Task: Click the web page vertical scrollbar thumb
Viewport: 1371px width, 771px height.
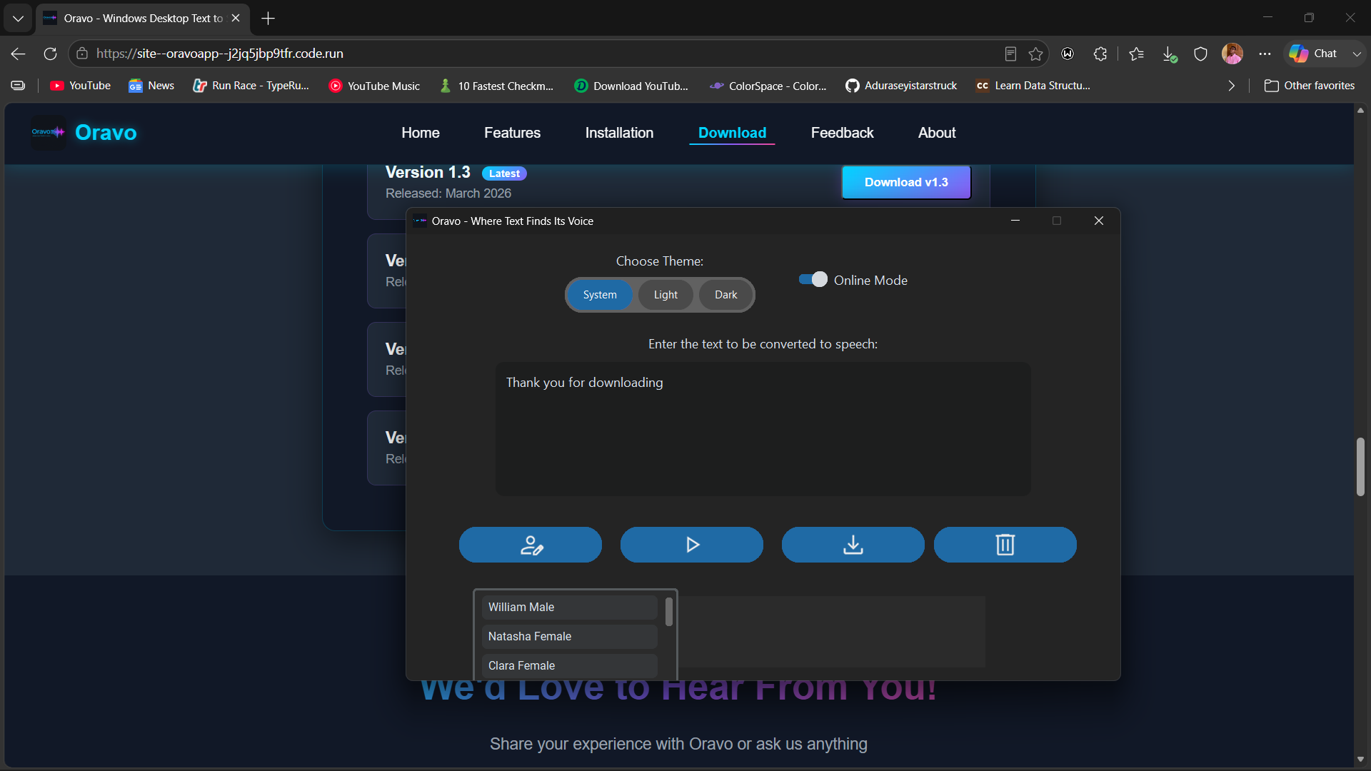Action: 1360,467
